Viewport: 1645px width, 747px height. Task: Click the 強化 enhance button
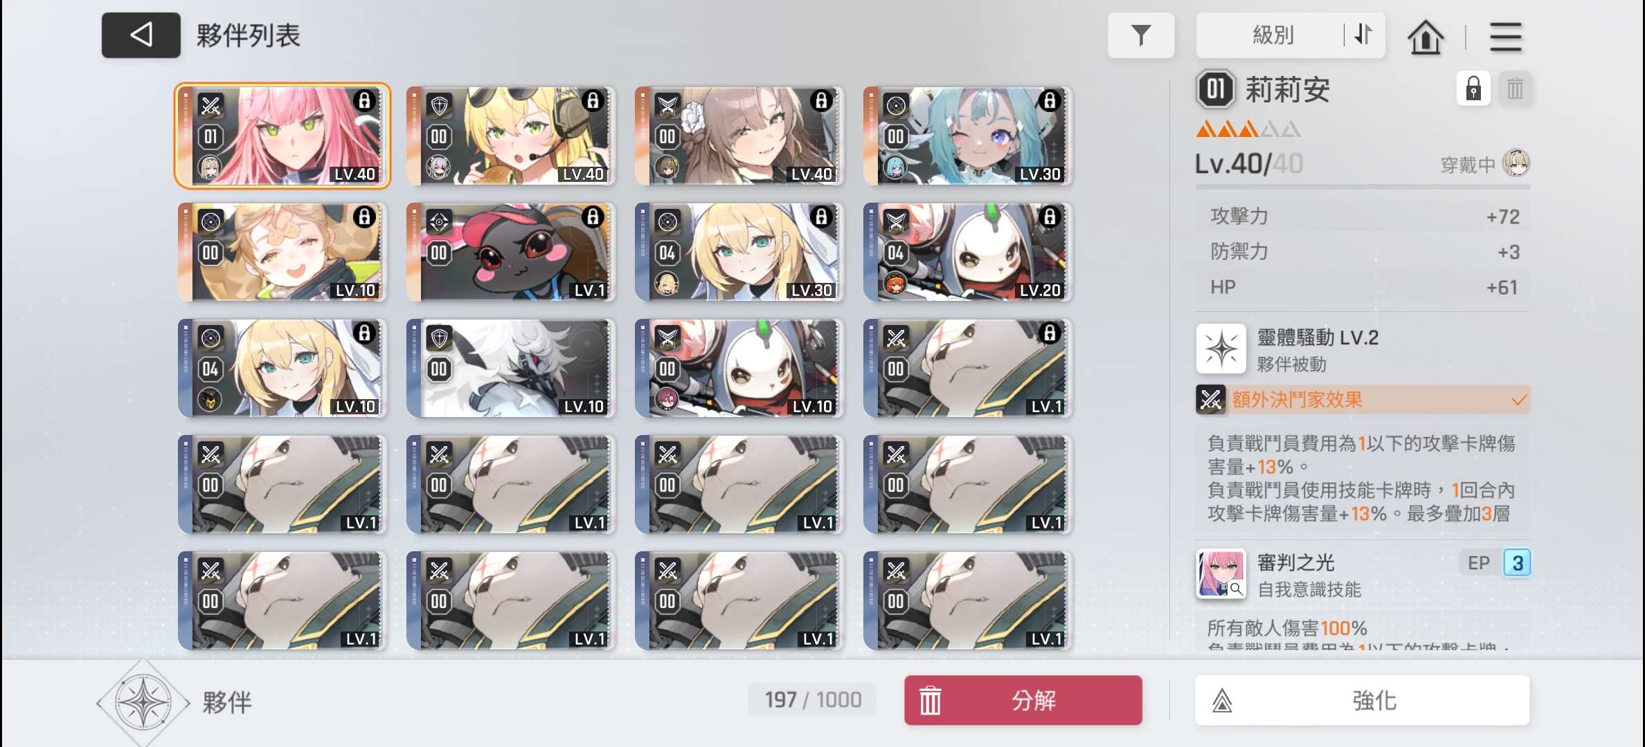[x=1362, y=701]
